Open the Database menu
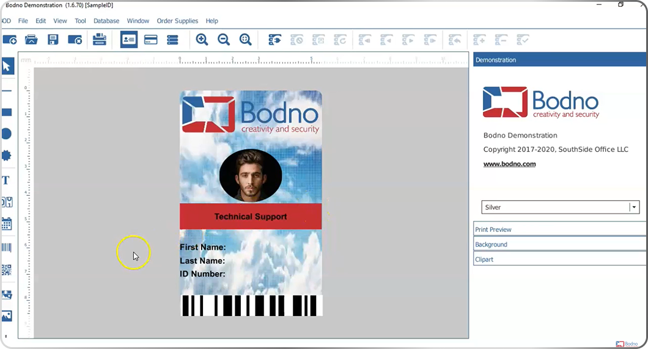 [x=106, y=21]
